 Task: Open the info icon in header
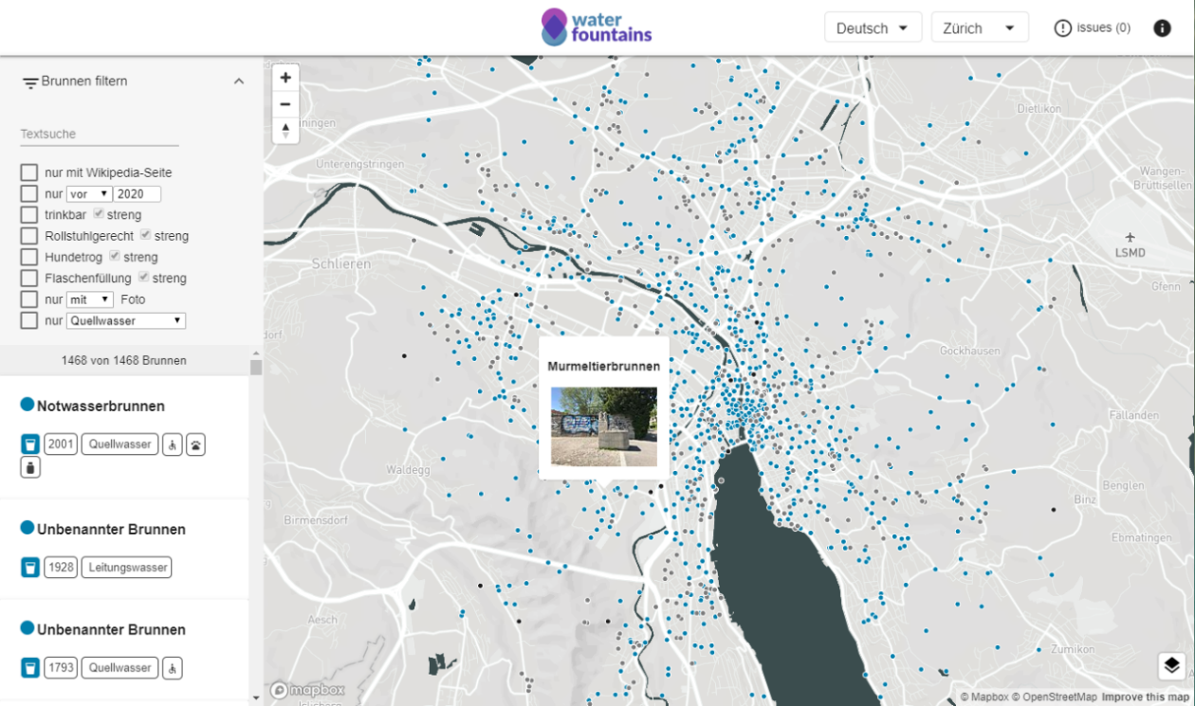tap(1162, 28)
